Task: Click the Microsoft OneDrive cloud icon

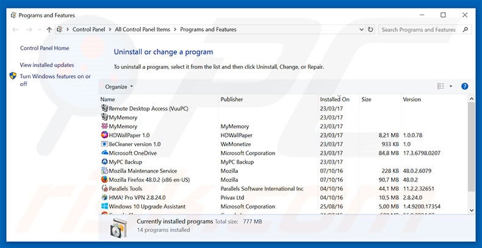Action: click(x=105, y=153)
